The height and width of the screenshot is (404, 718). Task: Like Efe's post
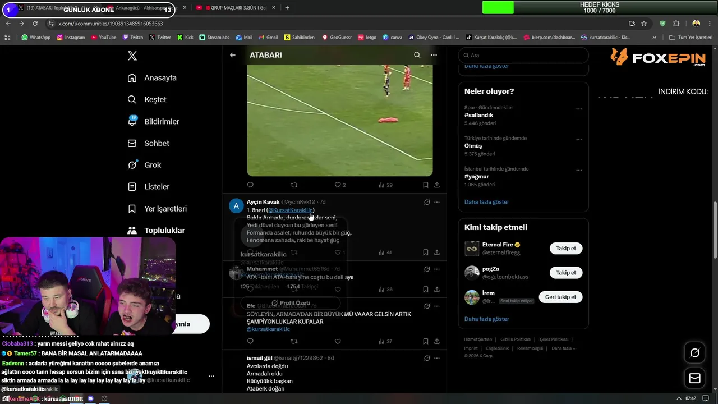338,341
